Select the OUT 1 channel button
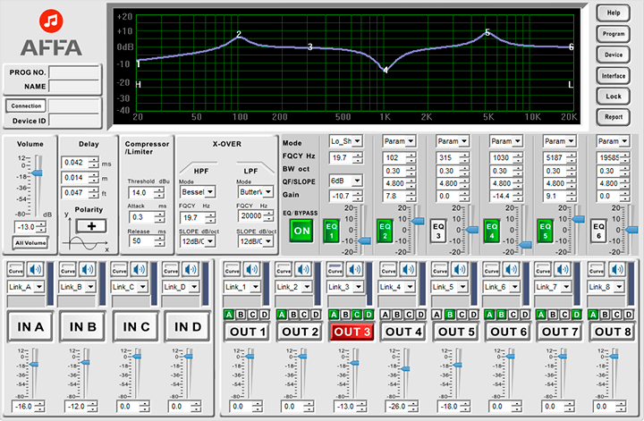644x421 pixels. [247, 332]
